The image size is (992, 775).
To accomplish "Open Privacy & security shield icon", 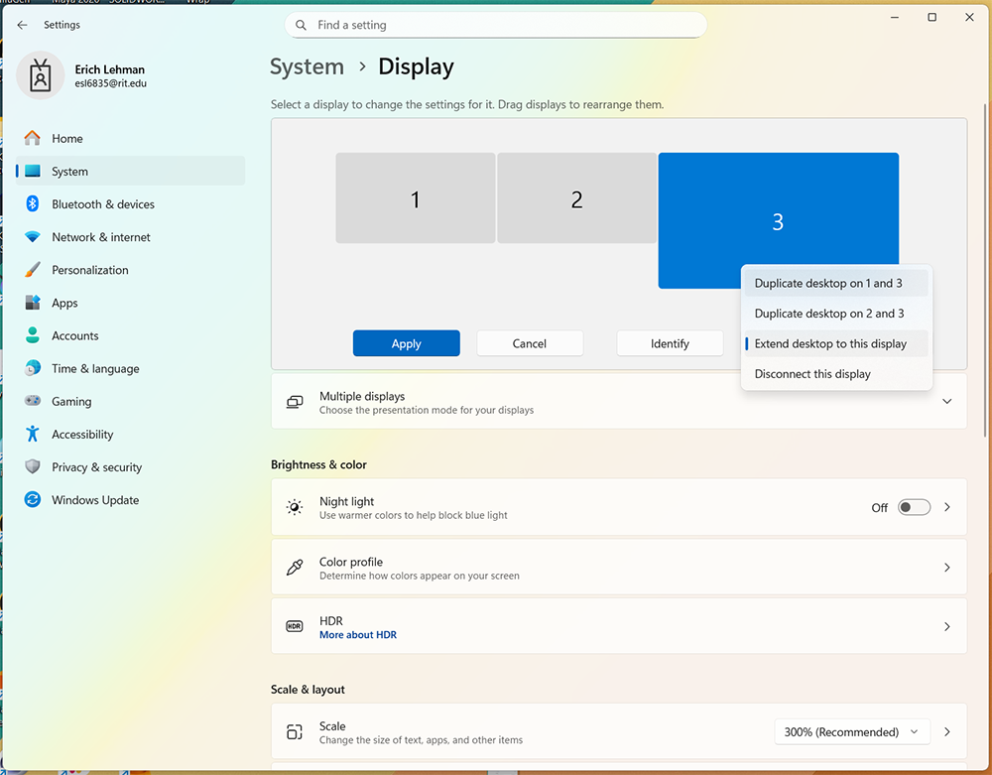I will coord(33,467).
